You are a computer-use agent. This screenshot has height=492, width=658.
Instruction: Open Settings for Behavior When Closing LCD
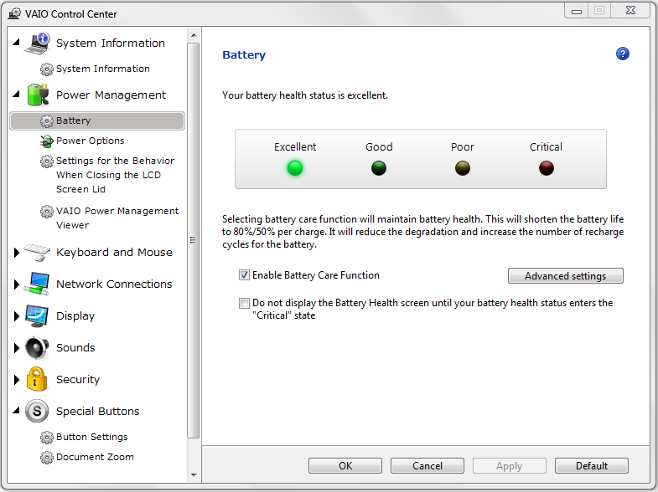coord(115,175)
